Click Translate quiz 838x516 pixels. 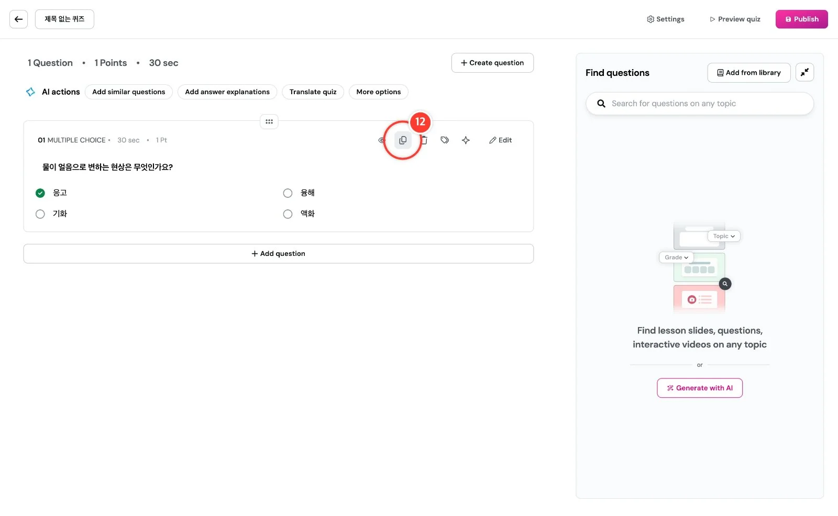(313, 92)
